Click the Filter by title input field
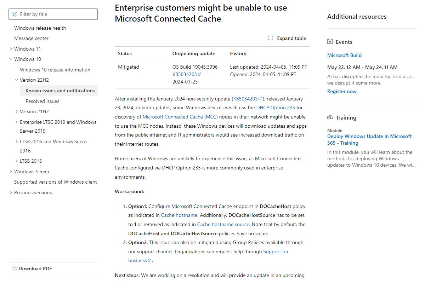This screenshot has height=283, width=425. [x=53, y=14]
